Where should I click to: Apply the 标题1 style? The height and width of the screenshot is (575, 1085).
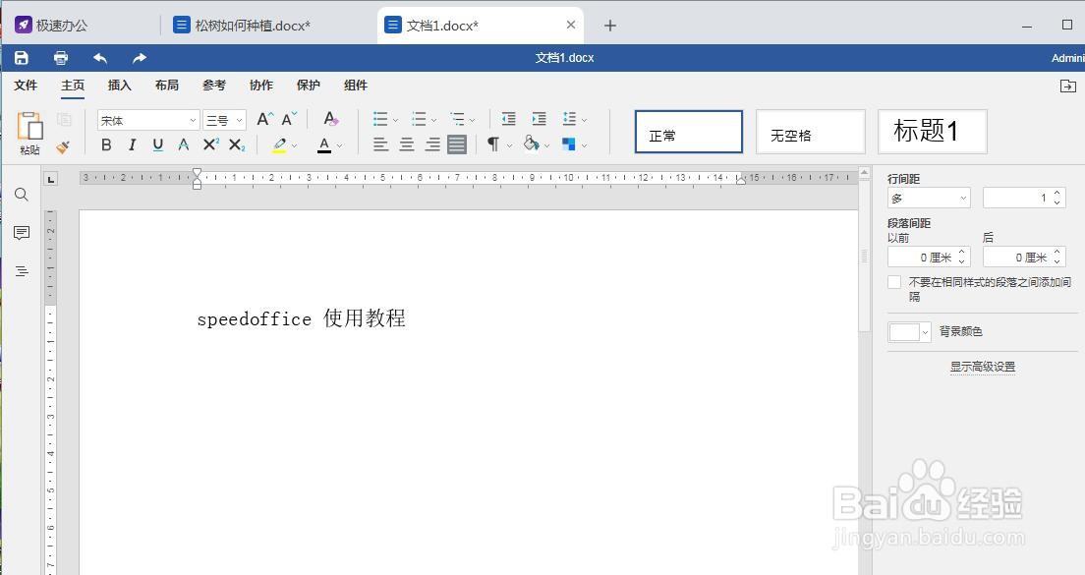coord(931,131)
